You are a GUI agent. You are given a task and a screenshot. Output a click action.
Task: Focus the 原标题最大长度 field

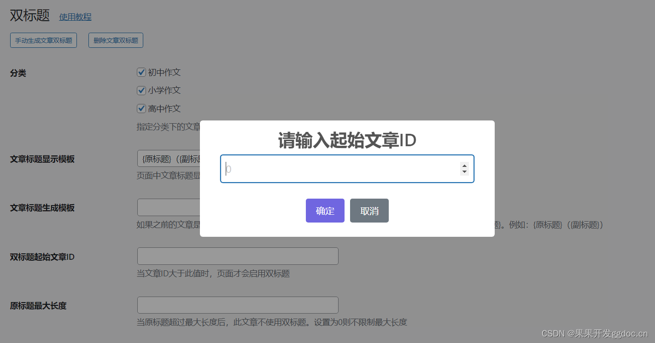pyautogui.click(x=238, y=305)
